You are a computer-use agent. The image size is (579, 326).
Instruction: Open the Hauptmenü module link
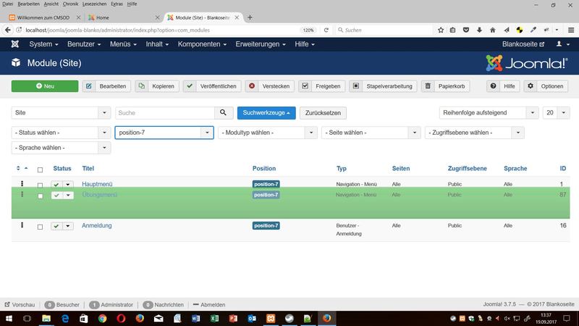97,184
